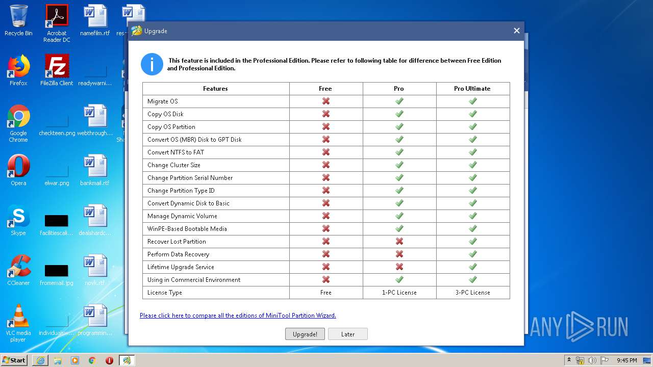Select checkteen.png desktop file
The height and width of the screenshot is (367, 653).
(57, 123)
